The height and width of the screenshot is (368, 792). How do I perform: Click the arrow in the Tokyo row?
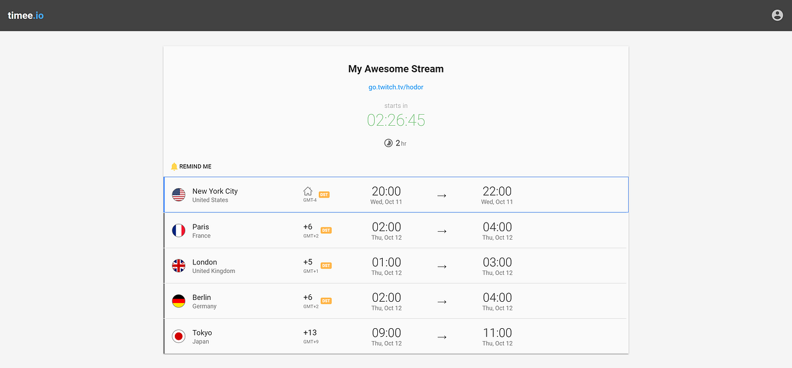(442, 337)
